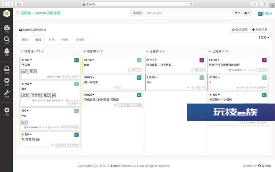Screen dimensions: 275x172
Task: Click the sdf tag on task #1782
Action: (x=24, y=72)
